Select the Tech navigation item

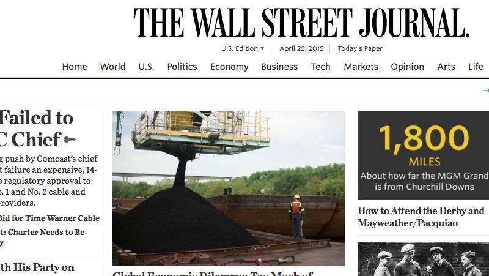pyautogui.click(x=320, y=67)
